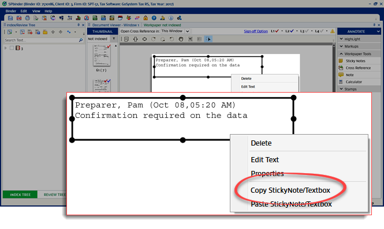The width and height of the screenshot is (384, 229).
Task: Select the second thumbnail with red and blue checks
Action: (x=102, y=86)
